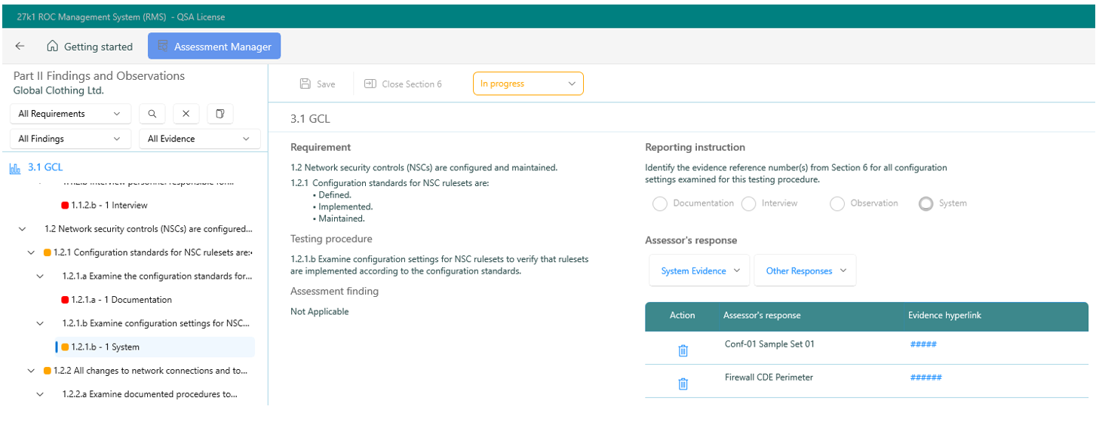1096x437 pixels.
Task: Delete the Firewall CDE Perimeter response
Action: pyautogui.click(x=683, y=384)
